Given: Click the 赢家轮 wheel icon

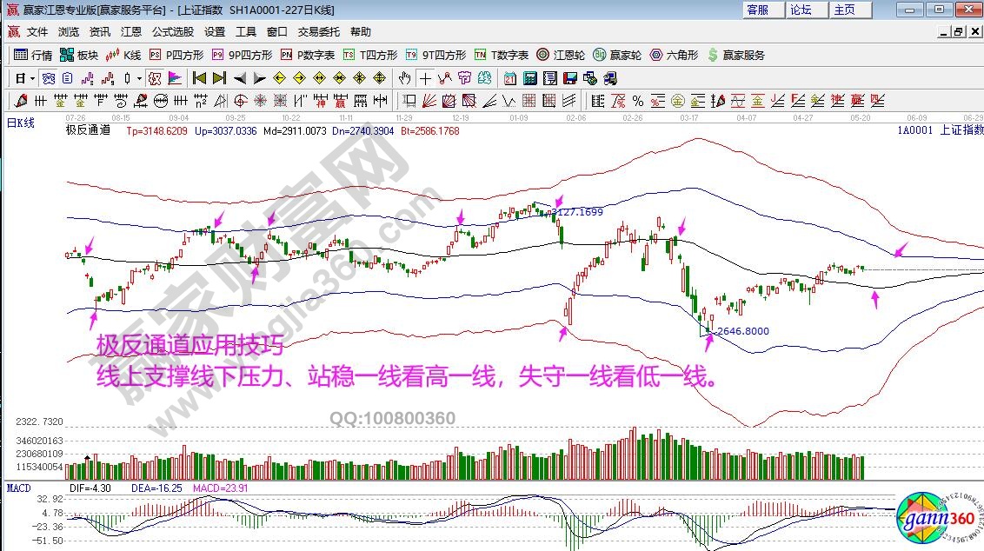Looking at the screenshot, I should coord(617,55).
